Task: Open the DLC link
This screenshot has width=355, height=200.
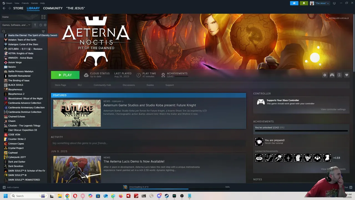Action: [x=80, y=85]
